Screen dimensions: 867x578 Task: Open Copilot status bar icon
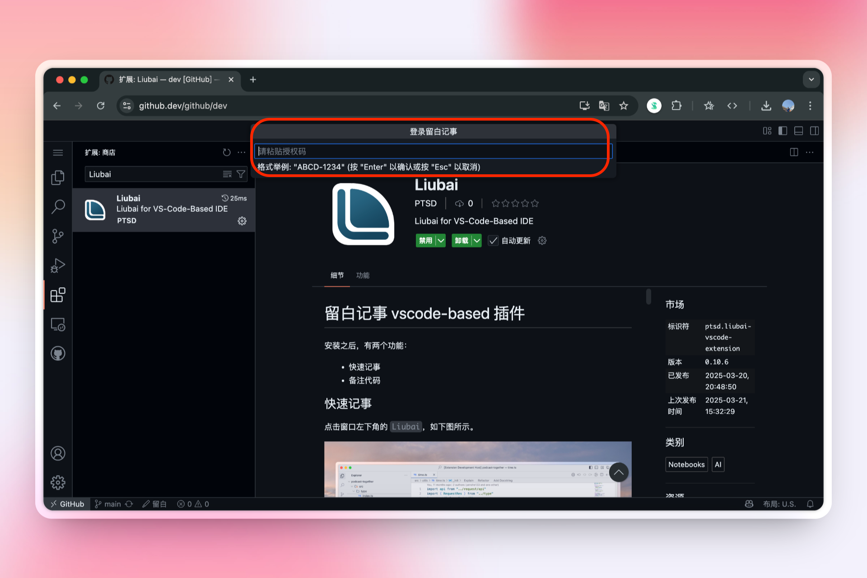pyautogui.click(x=749, y=504)
